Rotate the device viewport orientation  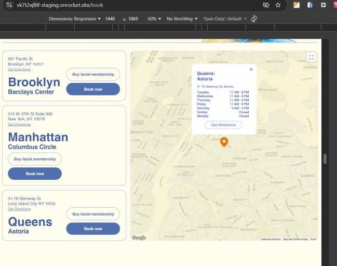click(254, 19)
